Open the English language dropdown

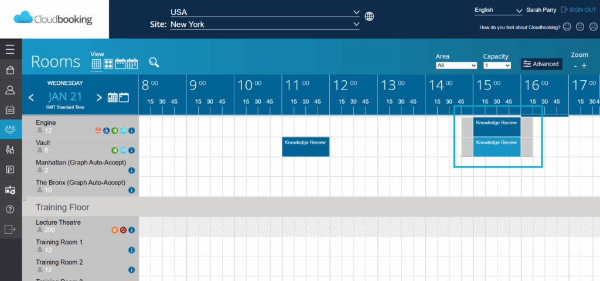[x=497, y=10]
